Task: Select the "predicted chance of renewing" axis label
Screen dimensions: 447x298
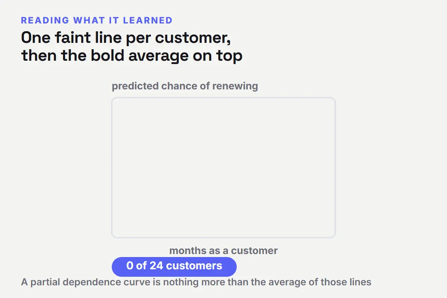Action: pos(185,86)
